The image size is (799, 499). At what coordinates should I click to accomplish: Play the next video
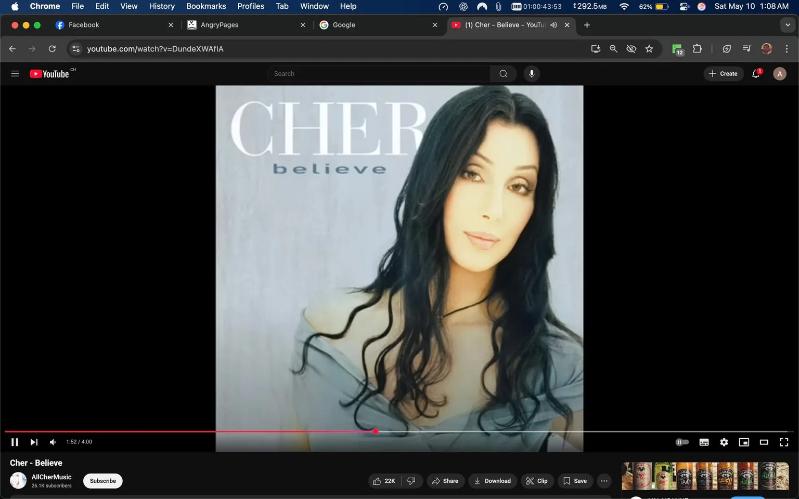pos(33,442)
